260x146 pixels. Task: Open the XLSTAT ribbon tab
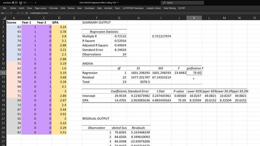click(x=182, y=8)
